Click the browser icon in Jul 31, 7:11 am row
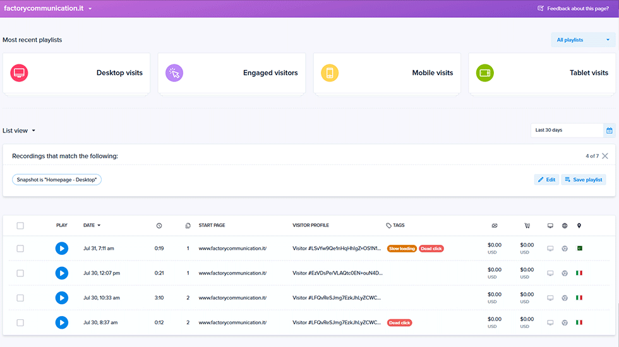619x347 pixels. [565, 249]
